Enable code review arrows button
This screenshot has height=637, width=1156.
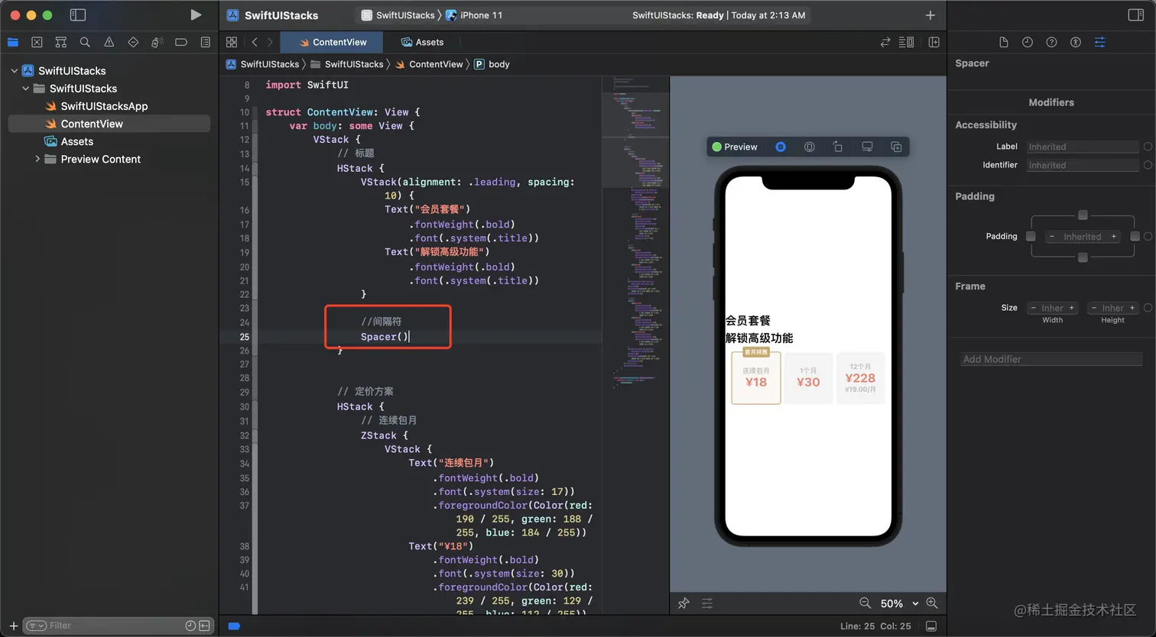[x=885, y=42]
